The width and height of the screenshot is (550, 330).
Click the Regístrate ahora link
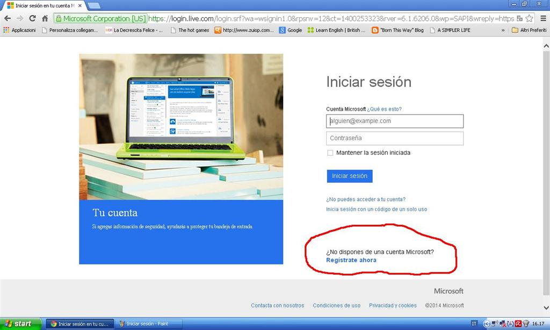click(351, 260)
